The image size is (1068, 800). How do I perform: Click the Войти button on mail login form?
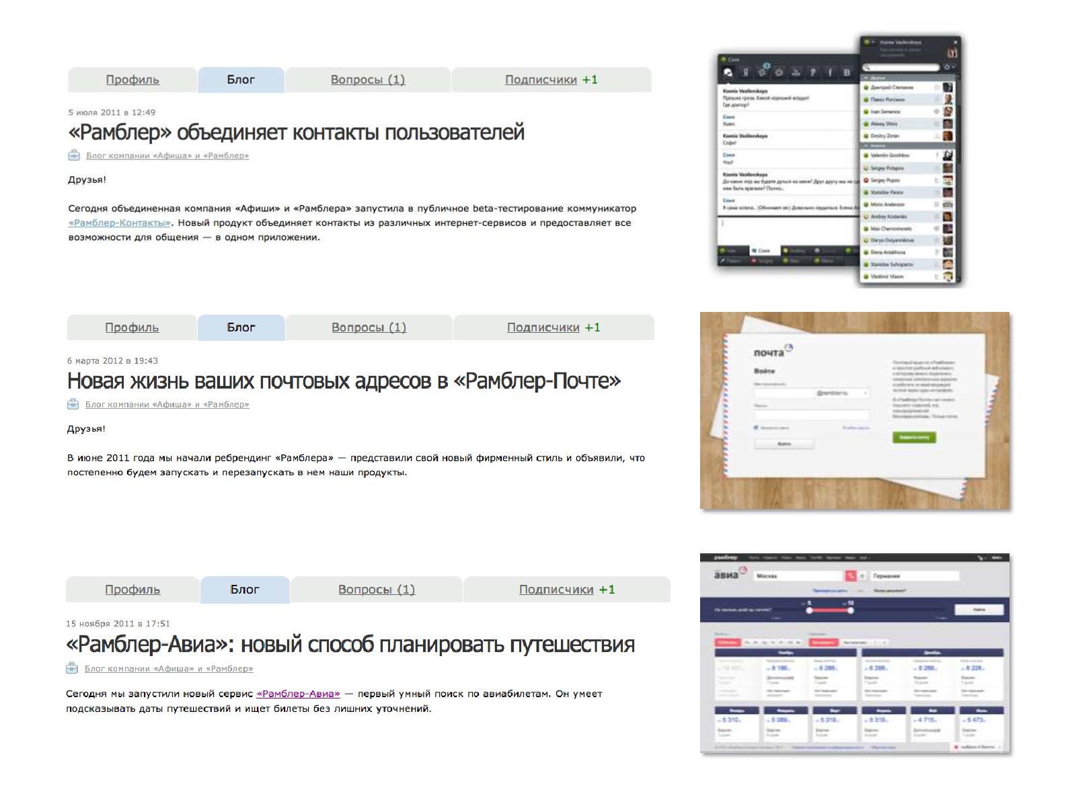784,444
